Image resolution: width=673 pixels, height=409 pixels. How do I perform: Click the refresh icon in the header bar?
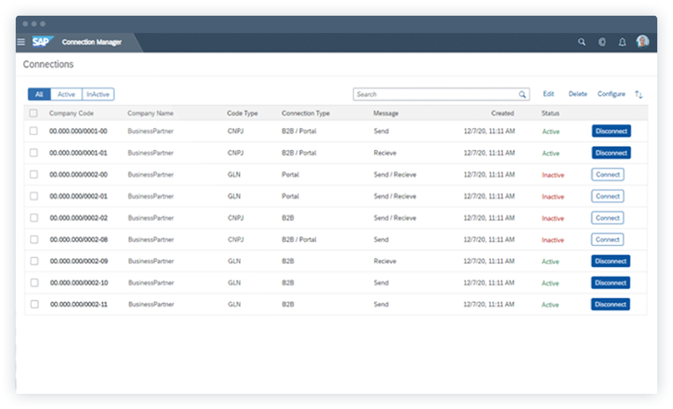click(602, 42)
